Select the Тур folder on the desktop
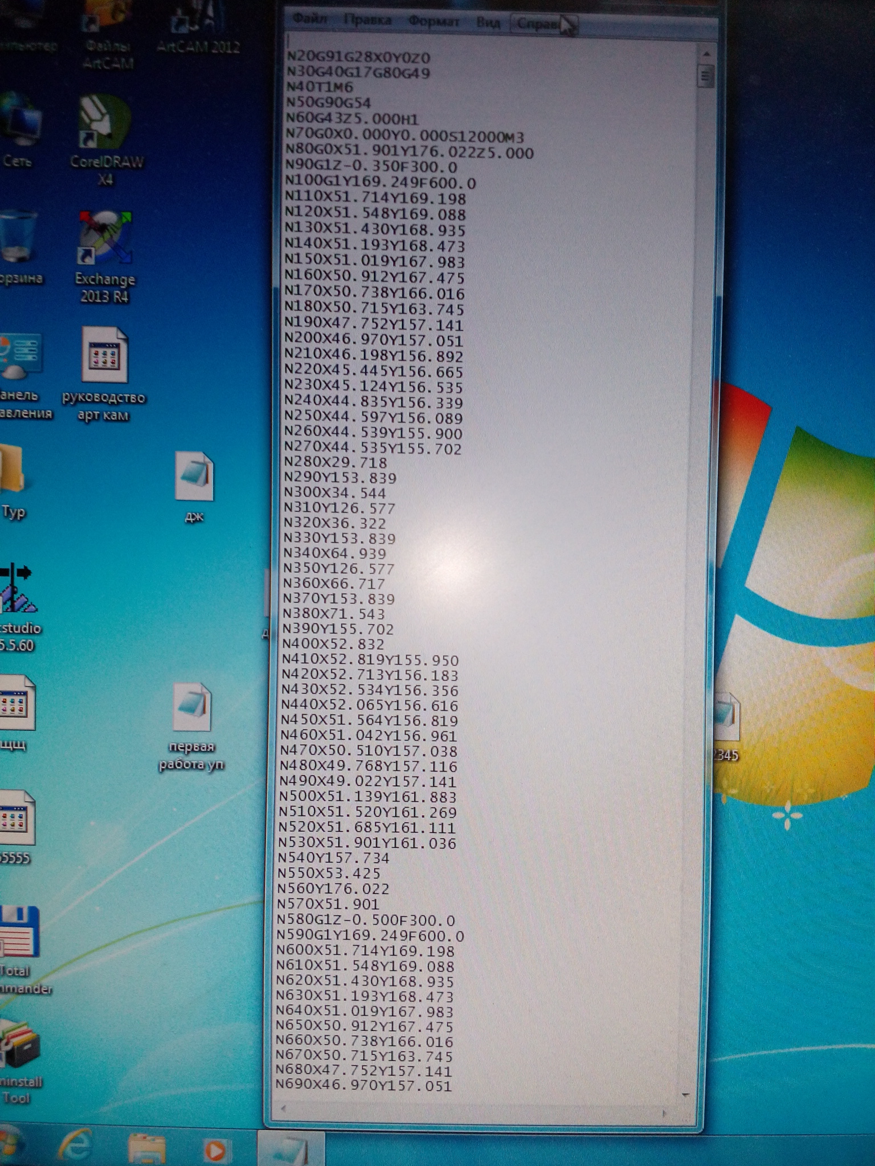The height and width of the screenshot is (1166, 875). click(14, 483)
